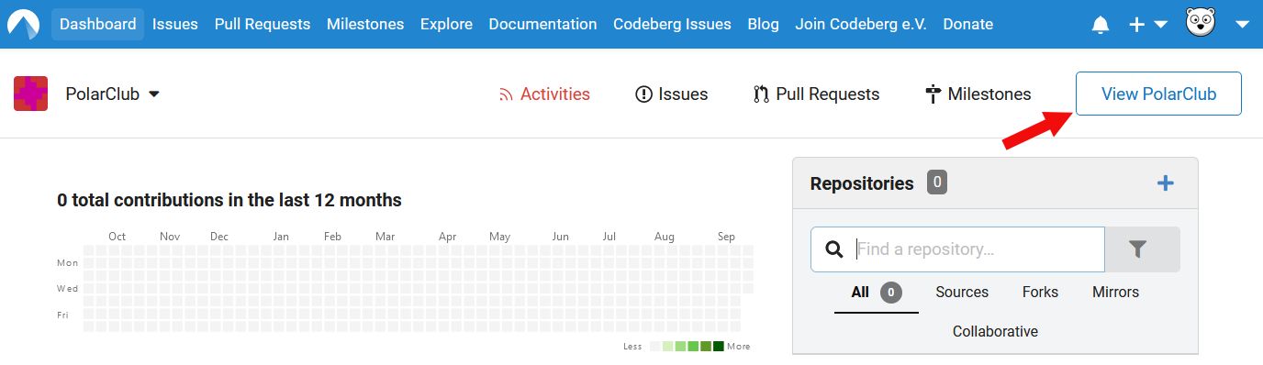Open Milestones in the top navigation bar
Viewport: 1263px width, 365px height.
365,24
